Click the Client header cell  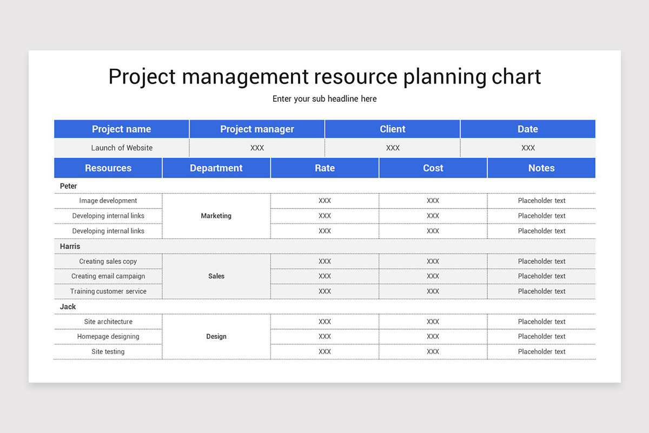(393, 129)
